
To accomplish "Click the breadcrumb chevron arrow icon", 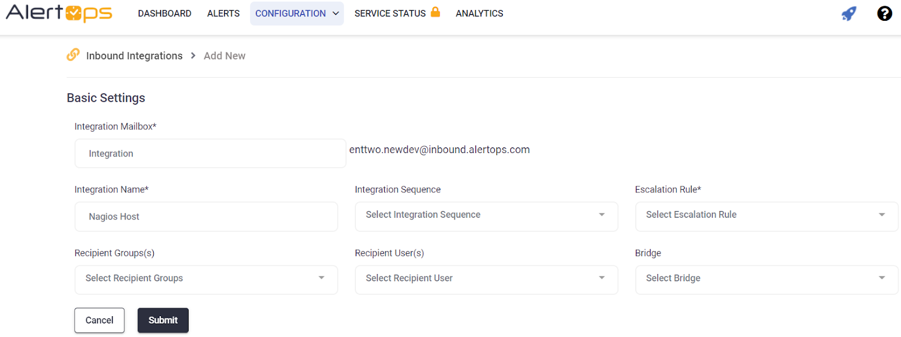I will [x=193, y=56].
